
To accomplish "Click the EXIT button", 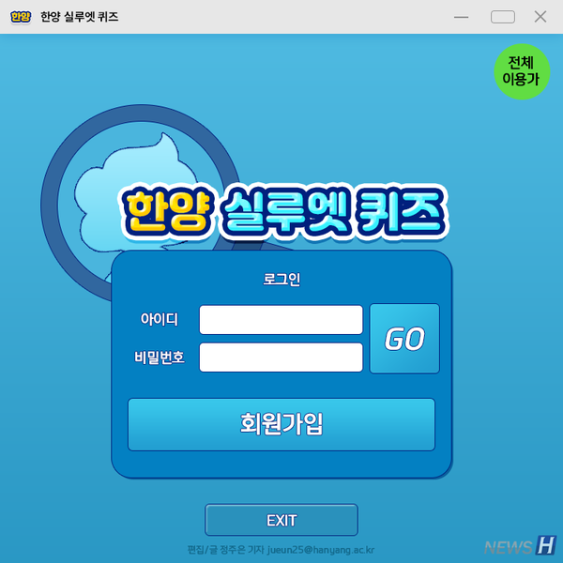I will click(281, 520).
